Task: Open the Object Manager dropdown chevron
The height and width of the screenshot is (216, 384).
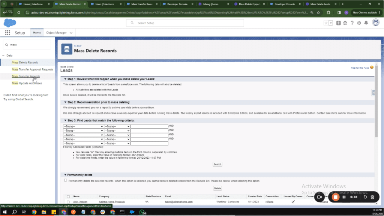Action: pos(71,33)
